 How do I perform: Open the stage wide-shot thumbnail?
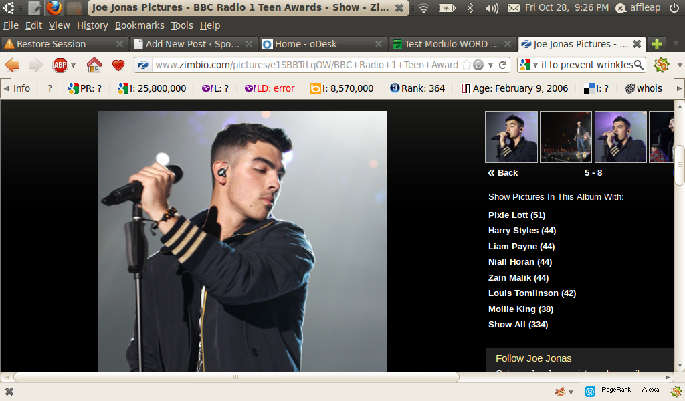[566, 137]
